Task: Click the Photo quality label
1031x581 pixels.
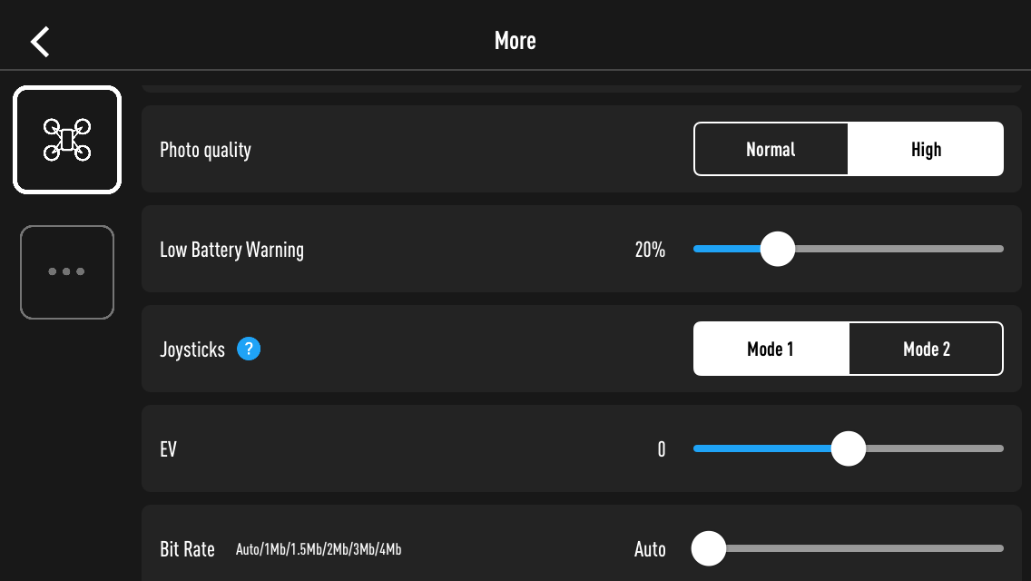Action: pyautogui.click(x=205, y=150)
